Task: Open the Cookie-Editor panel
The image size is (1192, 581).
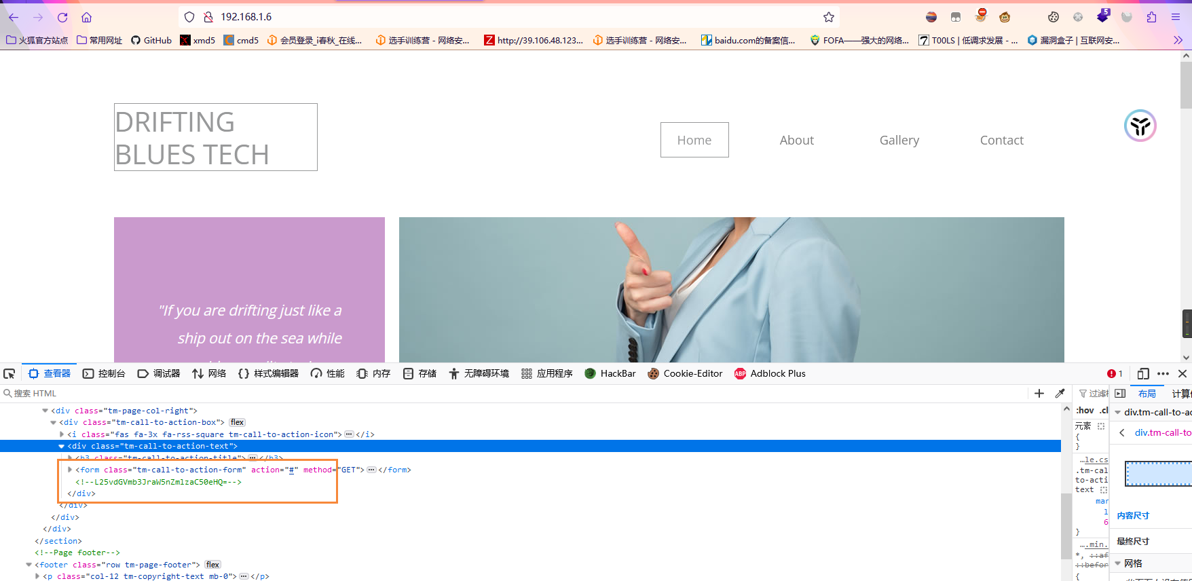Action: [685, 373]
